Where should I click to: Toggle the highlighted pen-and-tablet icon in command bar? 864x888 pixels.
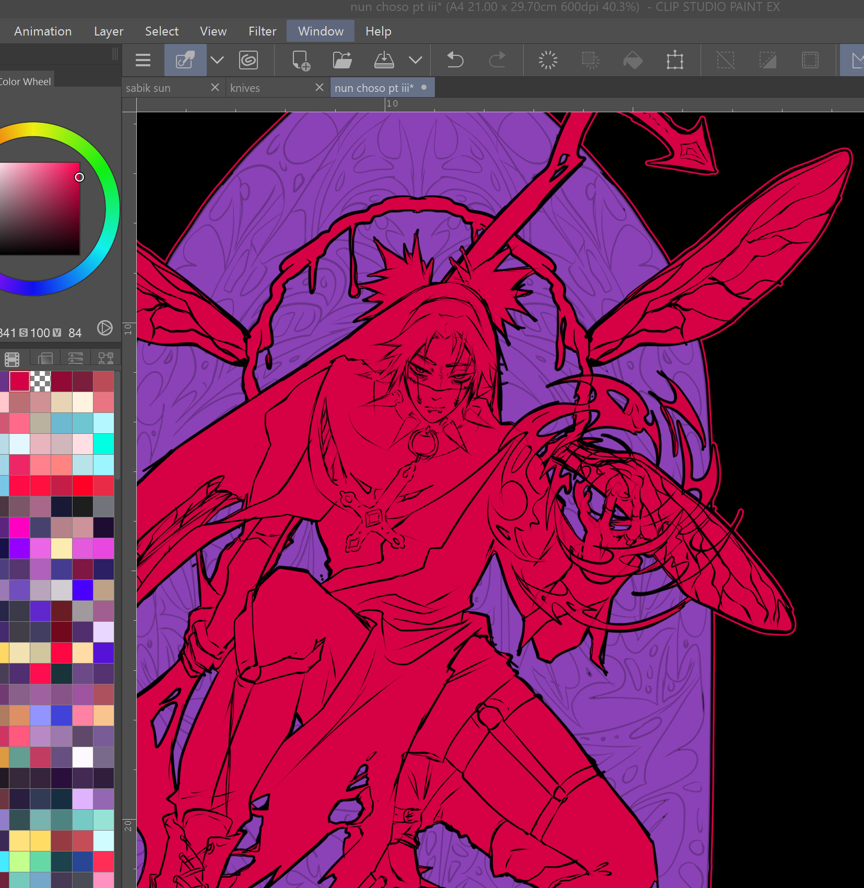pos(185,61)
